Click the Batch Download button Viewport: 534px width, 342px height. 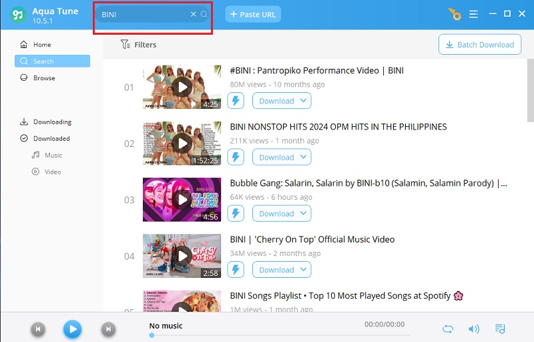480,44
